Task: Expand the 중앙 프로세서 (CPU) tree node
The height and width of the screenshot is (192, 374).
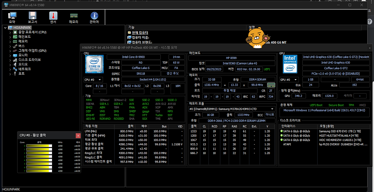Action: (10, 32)
